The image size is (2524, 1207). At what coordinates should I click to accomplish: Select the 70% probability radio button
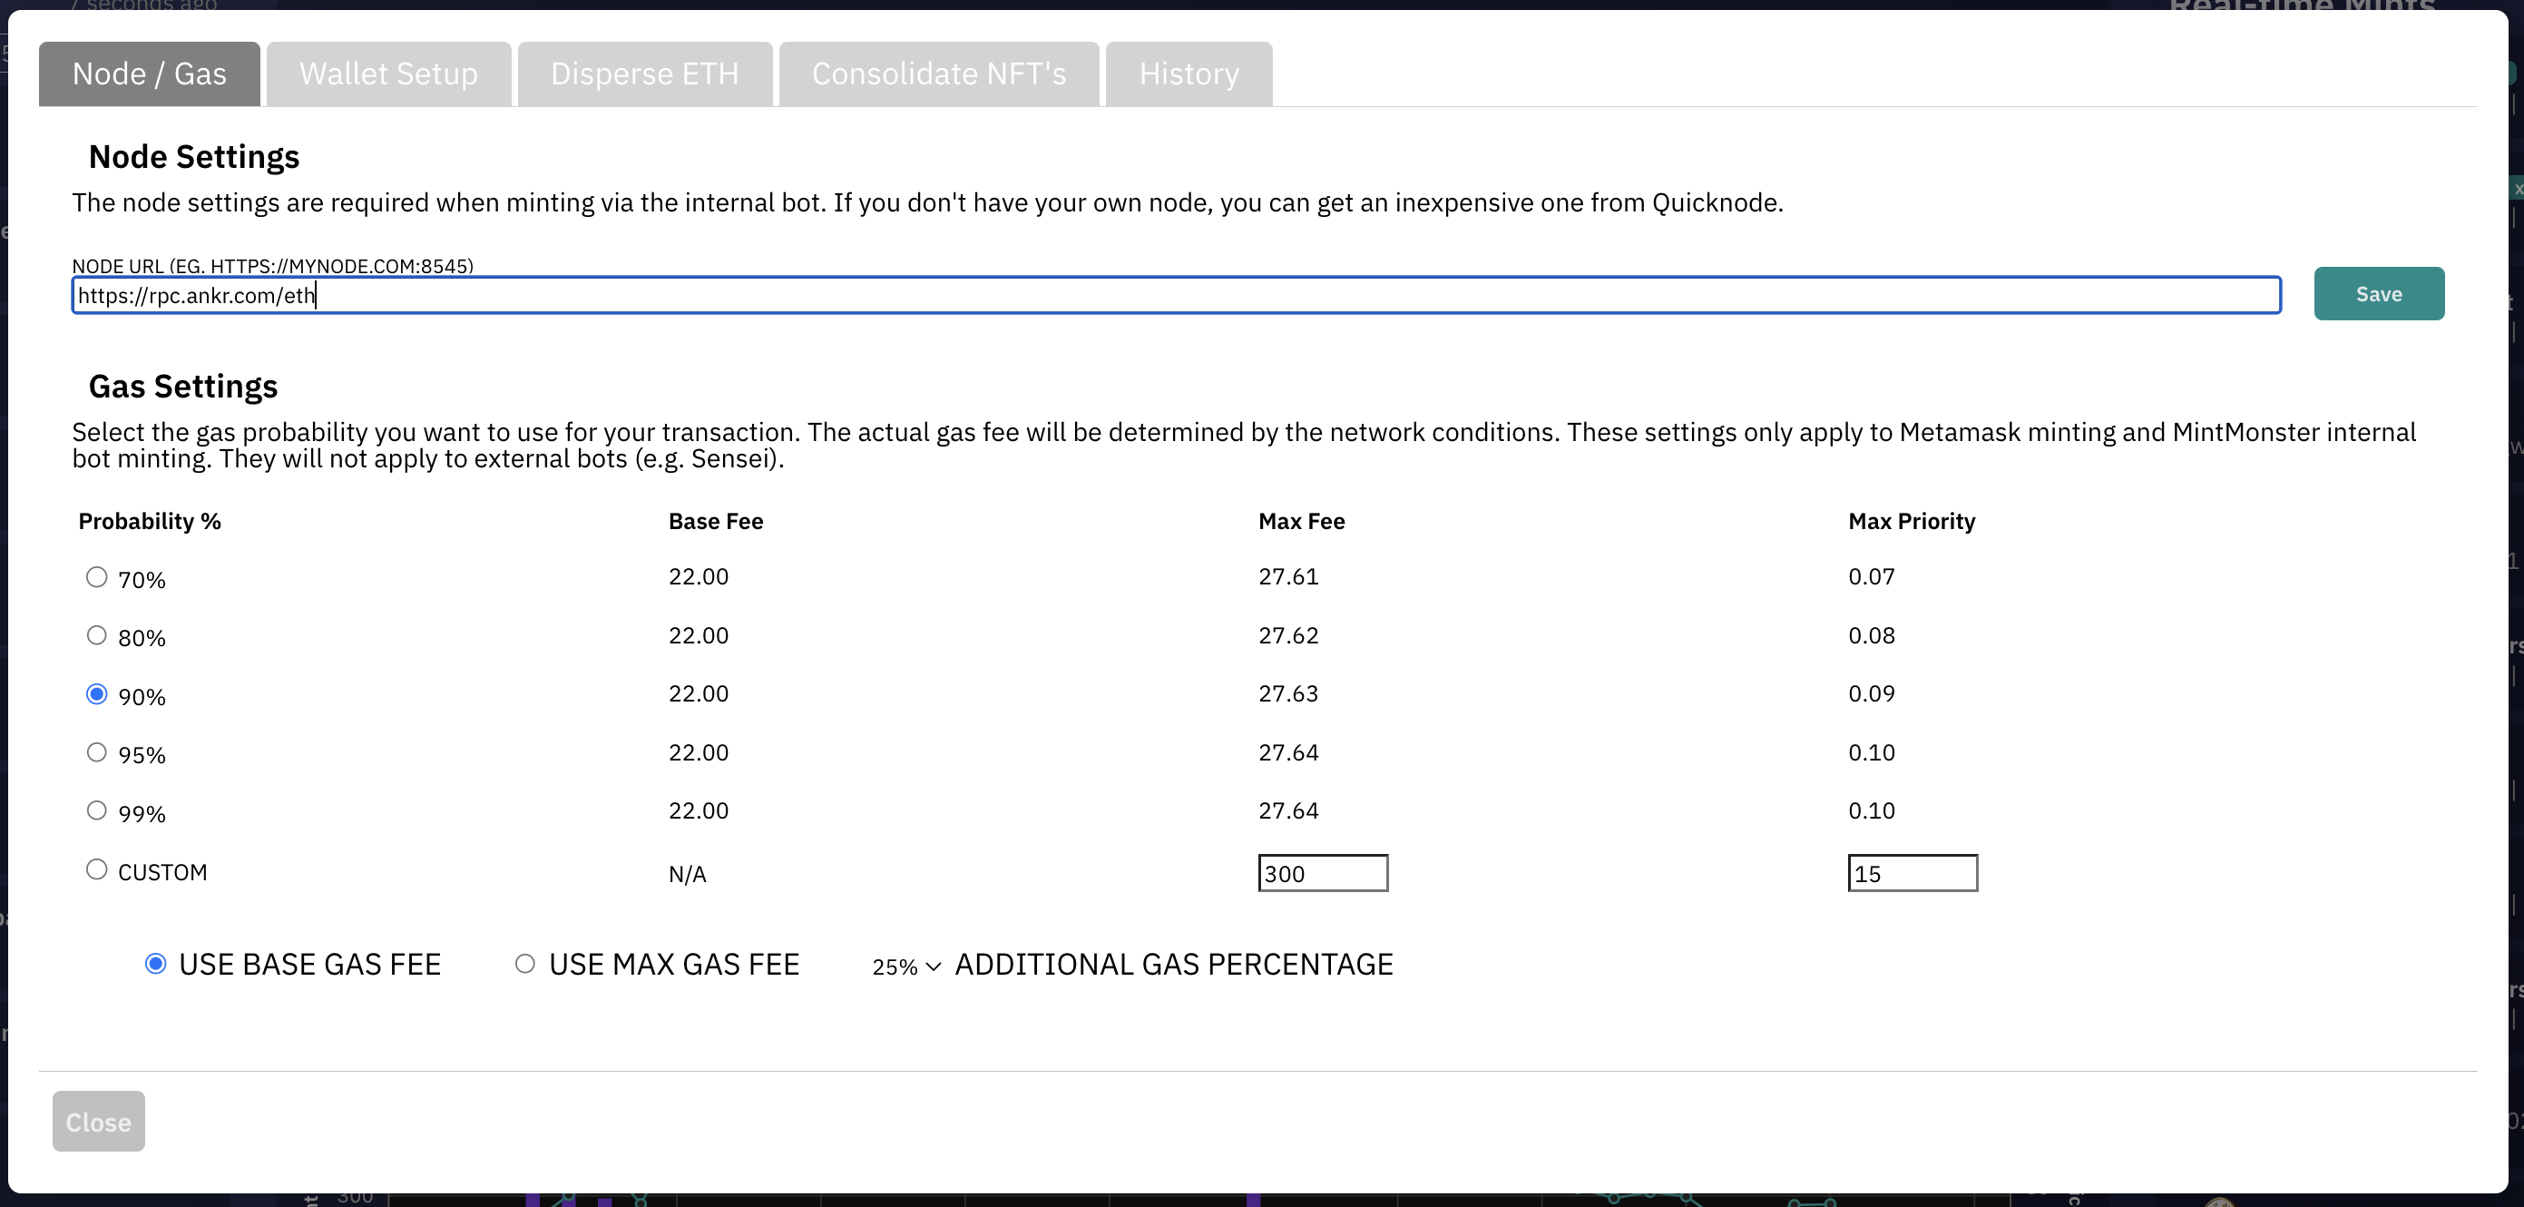pyautogui.click(x=97, y=577)
